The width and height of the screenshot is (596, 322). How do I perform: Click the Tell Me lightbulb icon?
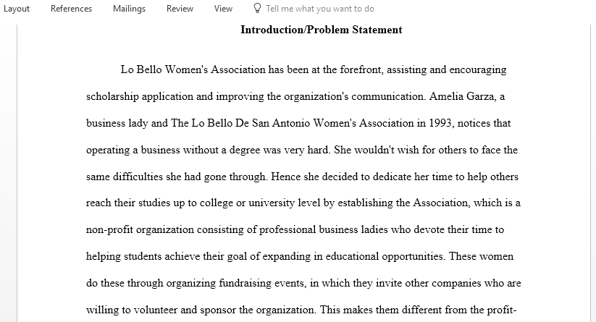[257, 9]
